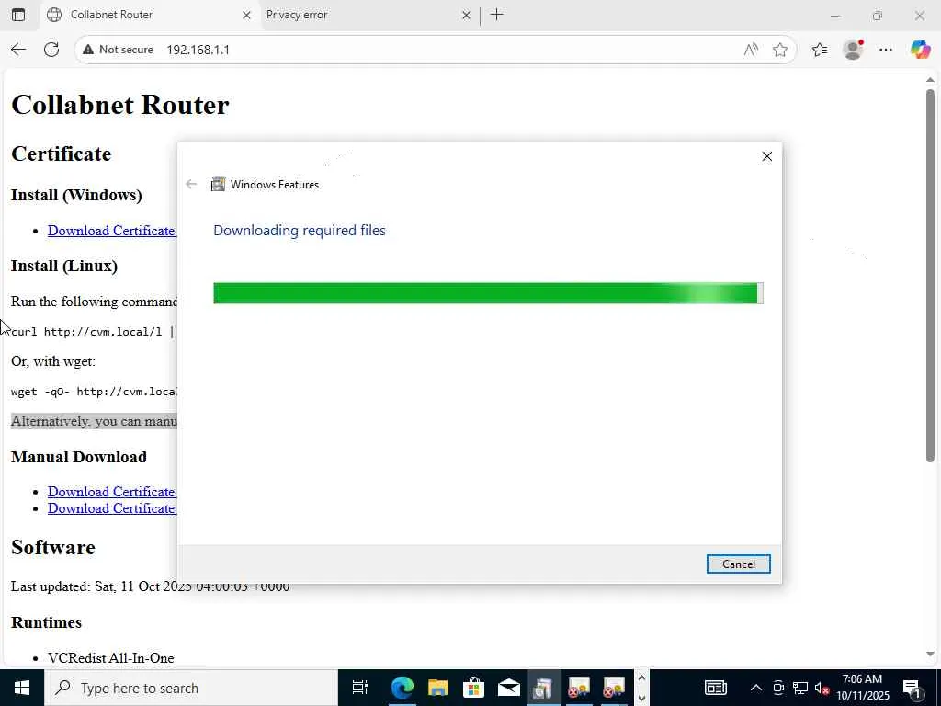
Task: Click the back arrow in Windows Features
Action: click(191, 184)
